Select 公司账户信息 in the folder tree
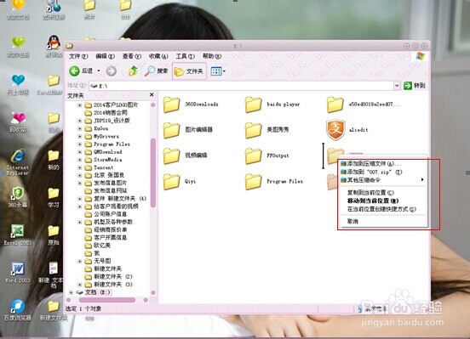The width and height of the screenshot is (470, 339). 106,214
